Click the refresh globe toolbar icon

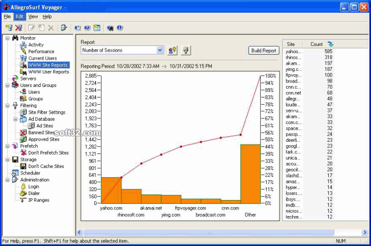coord(78,28)
